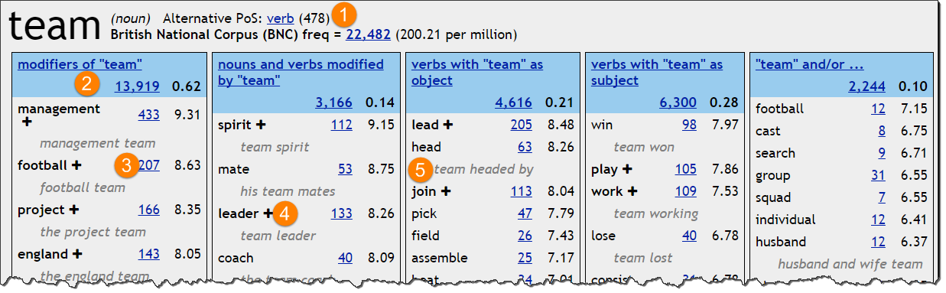946x293 pixels.
Task: Expand the plus next to 'spirit'
Action: point(261,124)
